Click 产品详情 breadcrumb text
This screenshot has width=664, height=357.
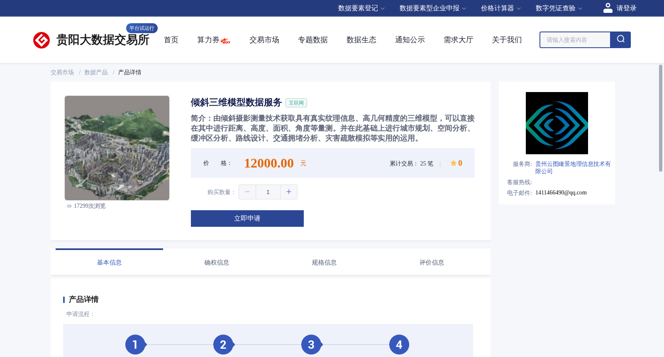pos(130,73)
